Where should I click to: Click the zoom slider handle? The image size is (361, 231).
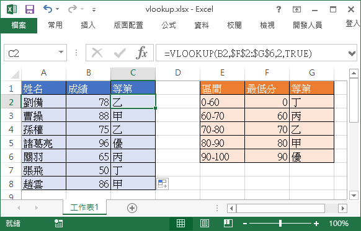(280, 224)
